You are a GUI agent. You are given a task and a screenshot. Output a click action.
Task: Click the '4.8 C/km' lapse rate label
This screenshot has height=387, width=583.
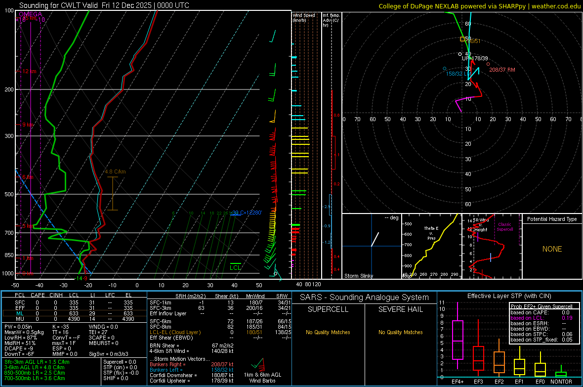click(115, 172)
